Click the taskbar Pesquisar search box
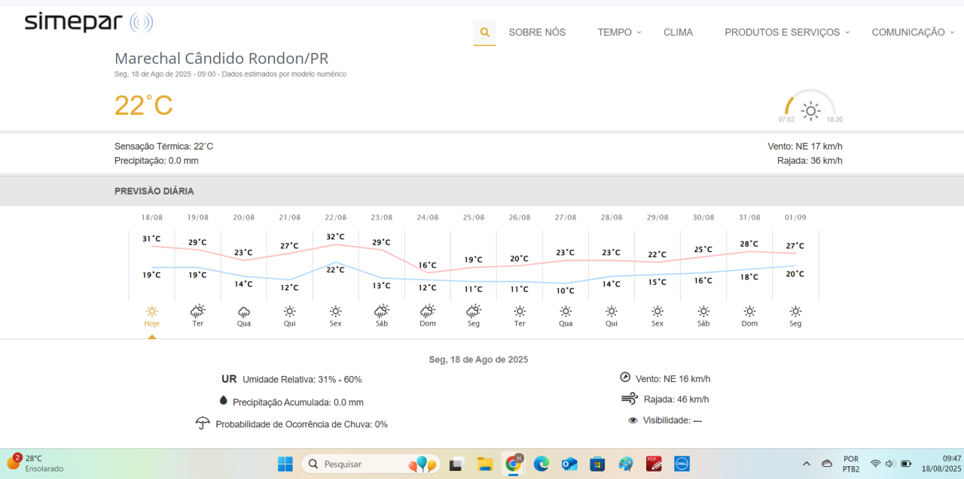964x479 pixels. click(x=371, y=464)
